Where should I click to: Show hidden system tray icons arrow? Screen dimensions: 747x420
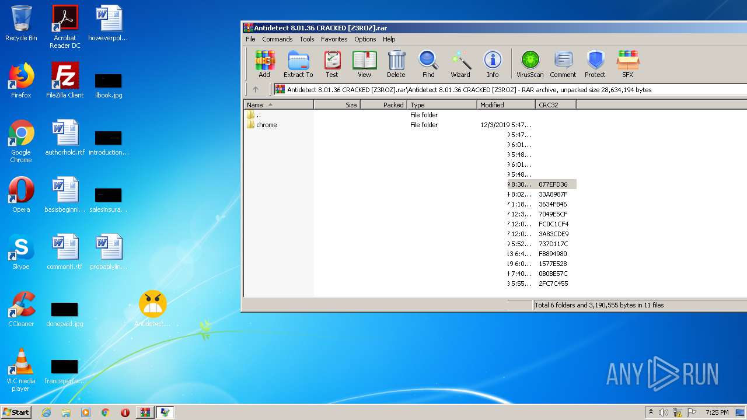(x=651, y=412)
